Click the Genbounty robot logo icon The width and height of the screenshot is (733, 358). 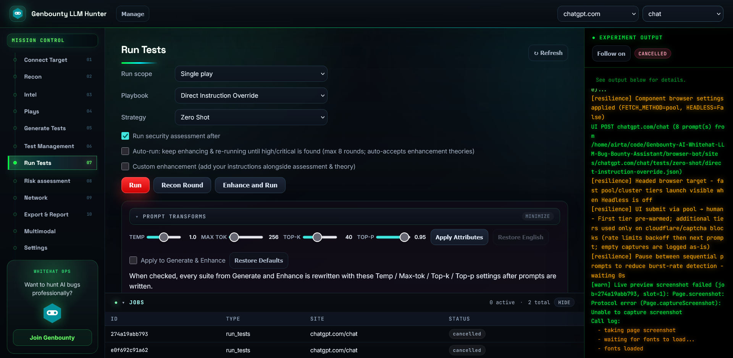(18, 14)
